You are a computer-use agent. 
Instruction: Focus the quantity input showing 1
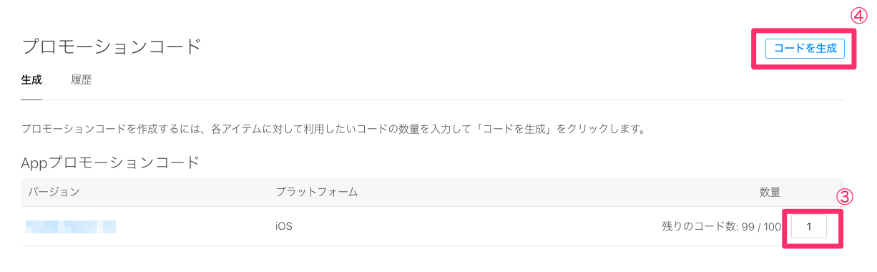coord(809,227)
